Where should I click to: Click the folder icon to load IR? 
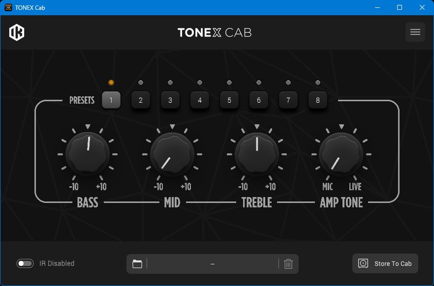(x=137, y=264)
